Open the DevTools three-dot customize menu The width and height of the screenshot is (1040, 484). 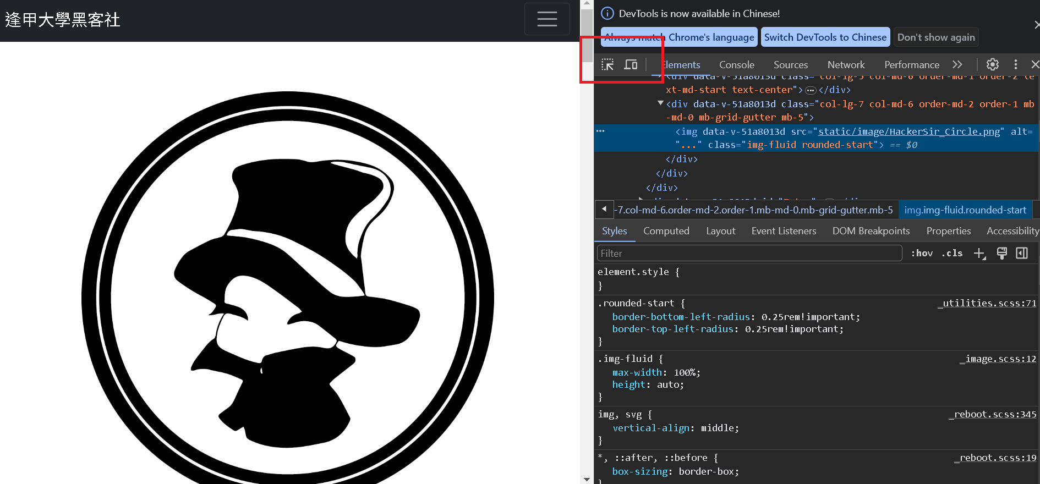tap(1016, 64)
